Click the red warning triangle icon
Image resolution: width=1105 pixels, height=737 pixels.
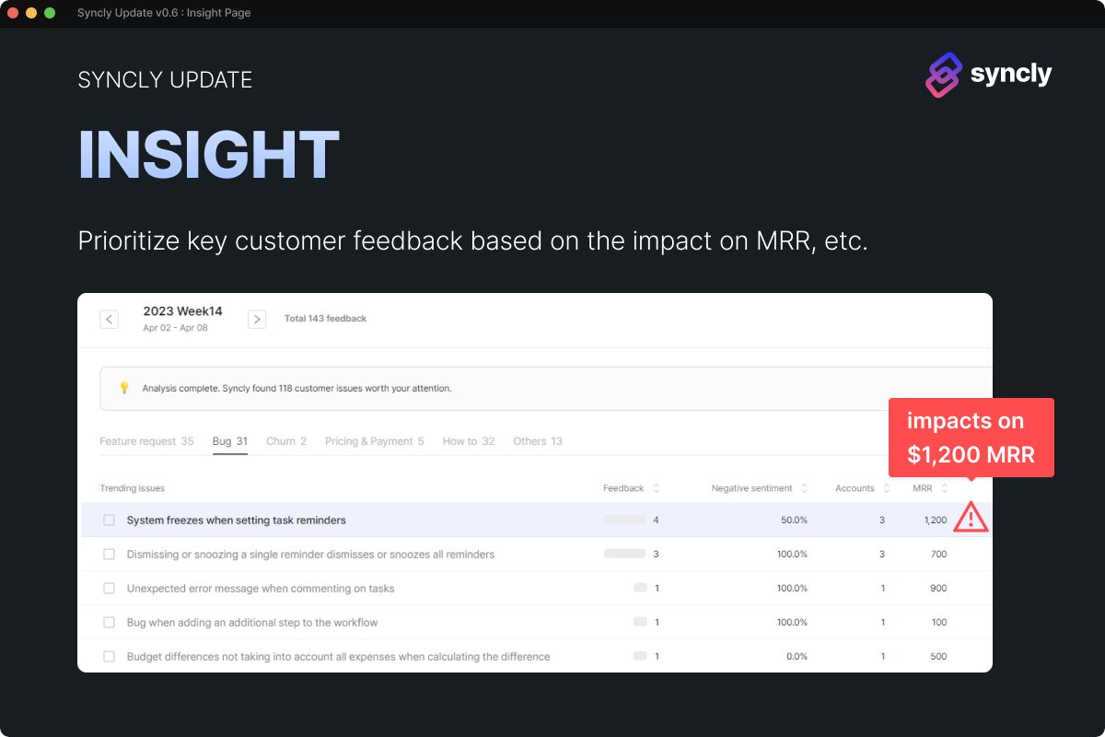tap(971, 518)
